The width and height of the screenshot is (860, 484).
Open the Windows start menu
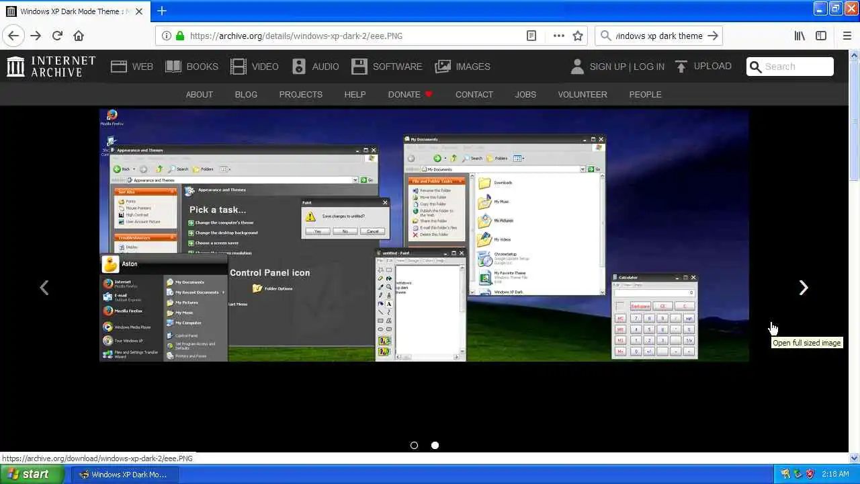32,474
